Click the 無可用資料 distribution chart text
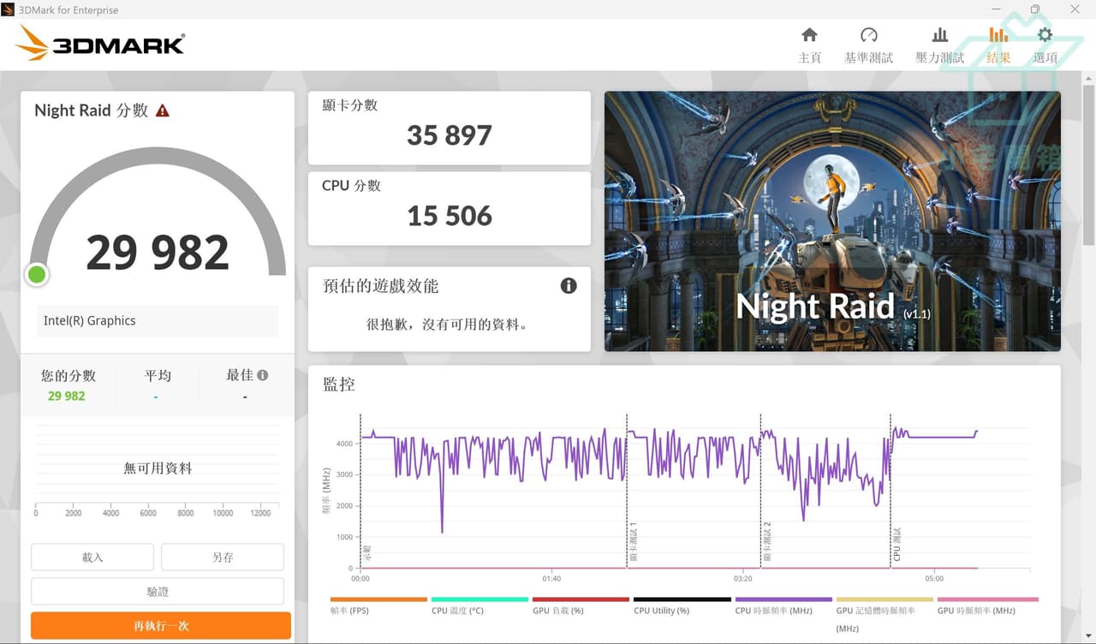 point(158,468)
